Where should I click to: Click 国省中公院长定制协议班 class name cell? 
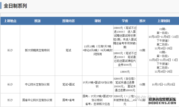37,100
